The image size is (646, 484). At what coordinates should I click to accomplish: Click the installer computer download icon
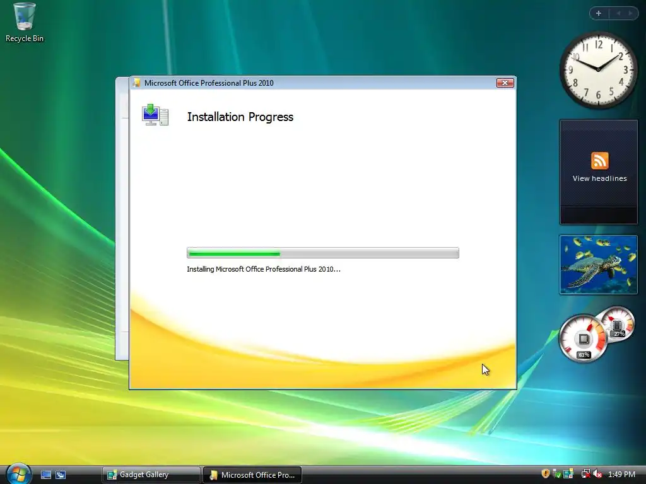pyautogui.click(x=155, y=115)
